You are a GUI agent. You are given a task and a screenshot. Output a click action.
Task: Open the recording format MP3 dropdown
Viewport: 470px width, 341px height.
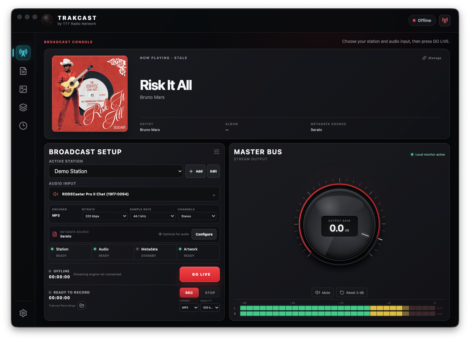(189, 307)
